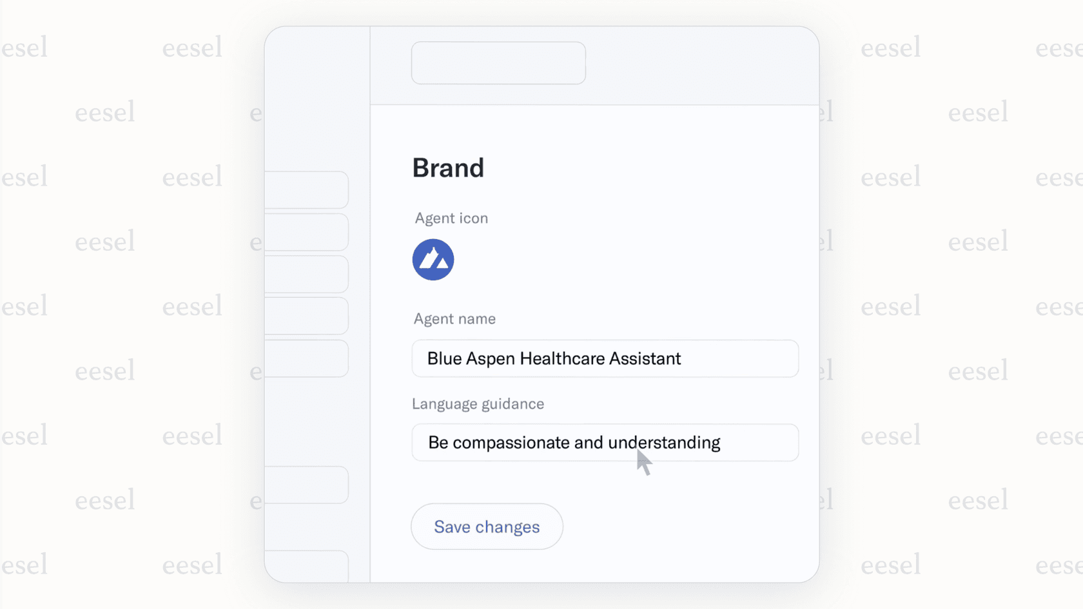Select the fourth sidebar panel entry
This screenshot has height=609, width=1083.
[308, 316]
